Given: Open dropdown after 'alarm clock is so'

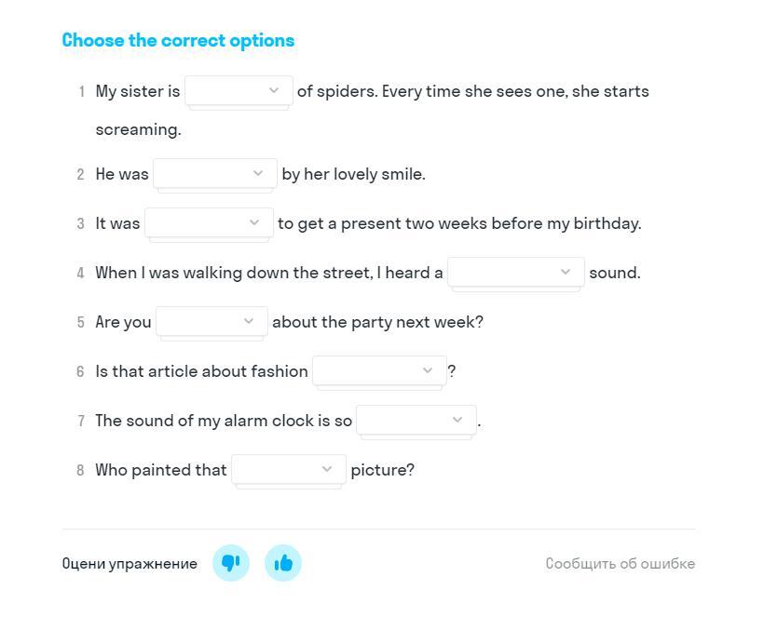Looking at the screenshot, I should (x=416, y=420).
